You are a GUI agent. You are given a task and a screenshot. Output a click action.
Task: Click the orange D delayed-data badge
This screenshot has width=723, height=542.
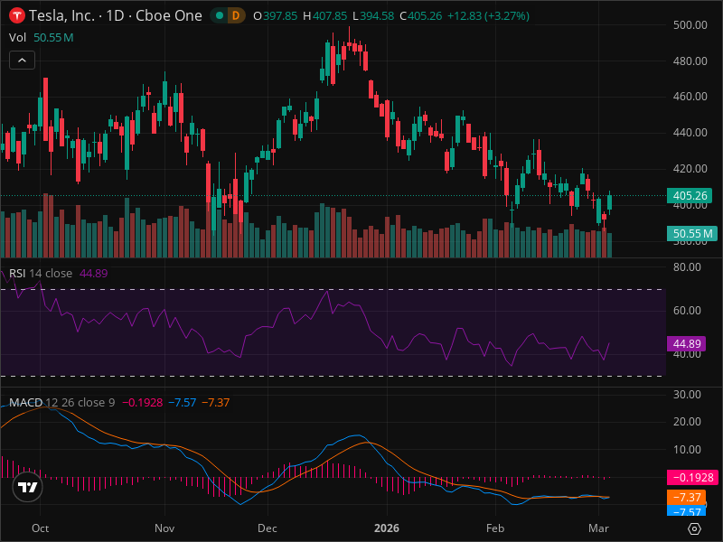tap(236, 15)
